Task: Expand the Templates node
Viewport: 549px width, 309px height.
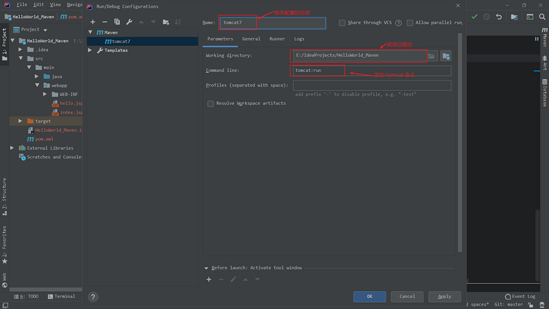Action: click(90, 50)
